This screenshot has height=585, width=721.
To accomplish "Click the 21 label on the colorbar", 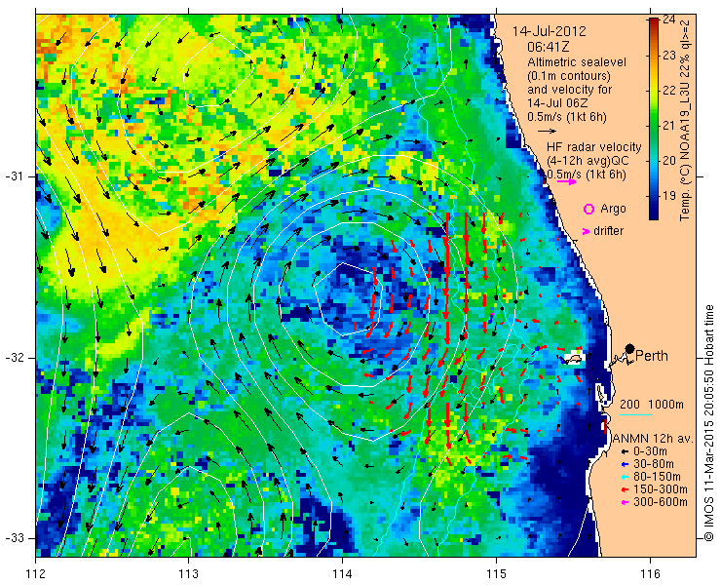I will (669, 126).
